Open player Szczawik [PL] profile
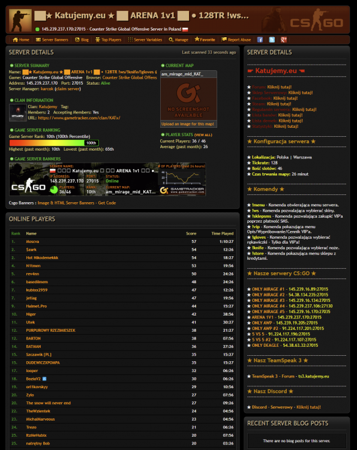The image size is (357, 450). [39, 355]
